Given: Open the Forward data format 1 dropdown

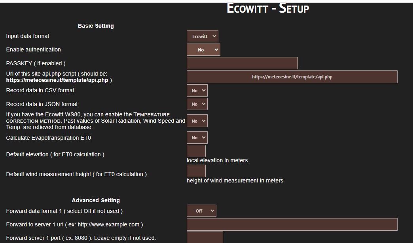Looking at the screenshot, I should 201,211.
